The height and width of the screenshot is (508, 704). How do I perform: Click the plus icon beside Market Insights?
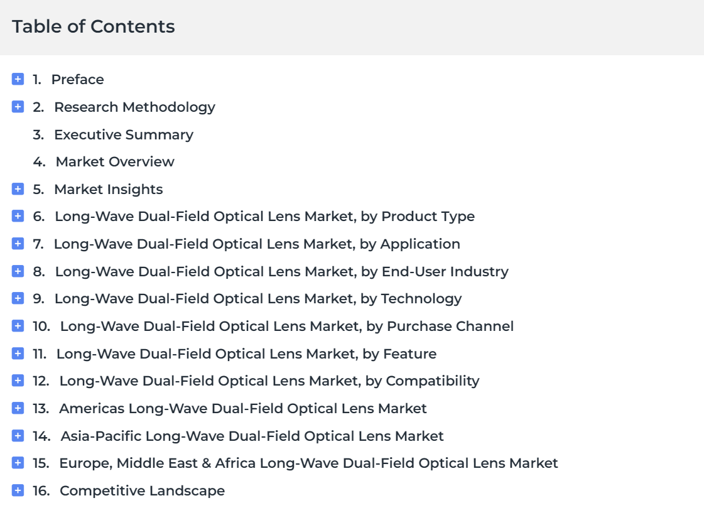coord(18,189)
